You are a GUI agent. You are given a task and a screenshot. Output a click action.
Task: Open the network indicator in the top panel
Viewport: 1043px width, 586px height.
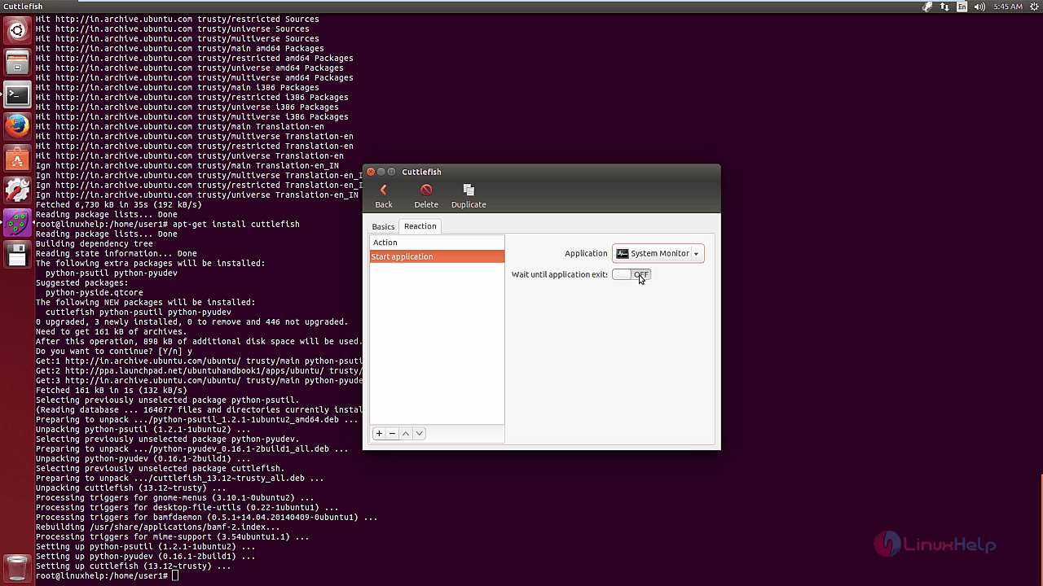pyautogui.click(x=945, y=7)
